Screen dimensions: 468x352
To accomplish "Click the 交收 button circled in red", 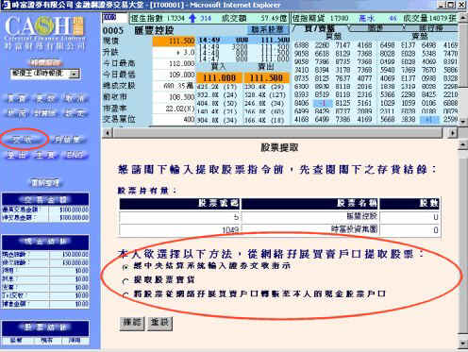I will click(24, 140).
